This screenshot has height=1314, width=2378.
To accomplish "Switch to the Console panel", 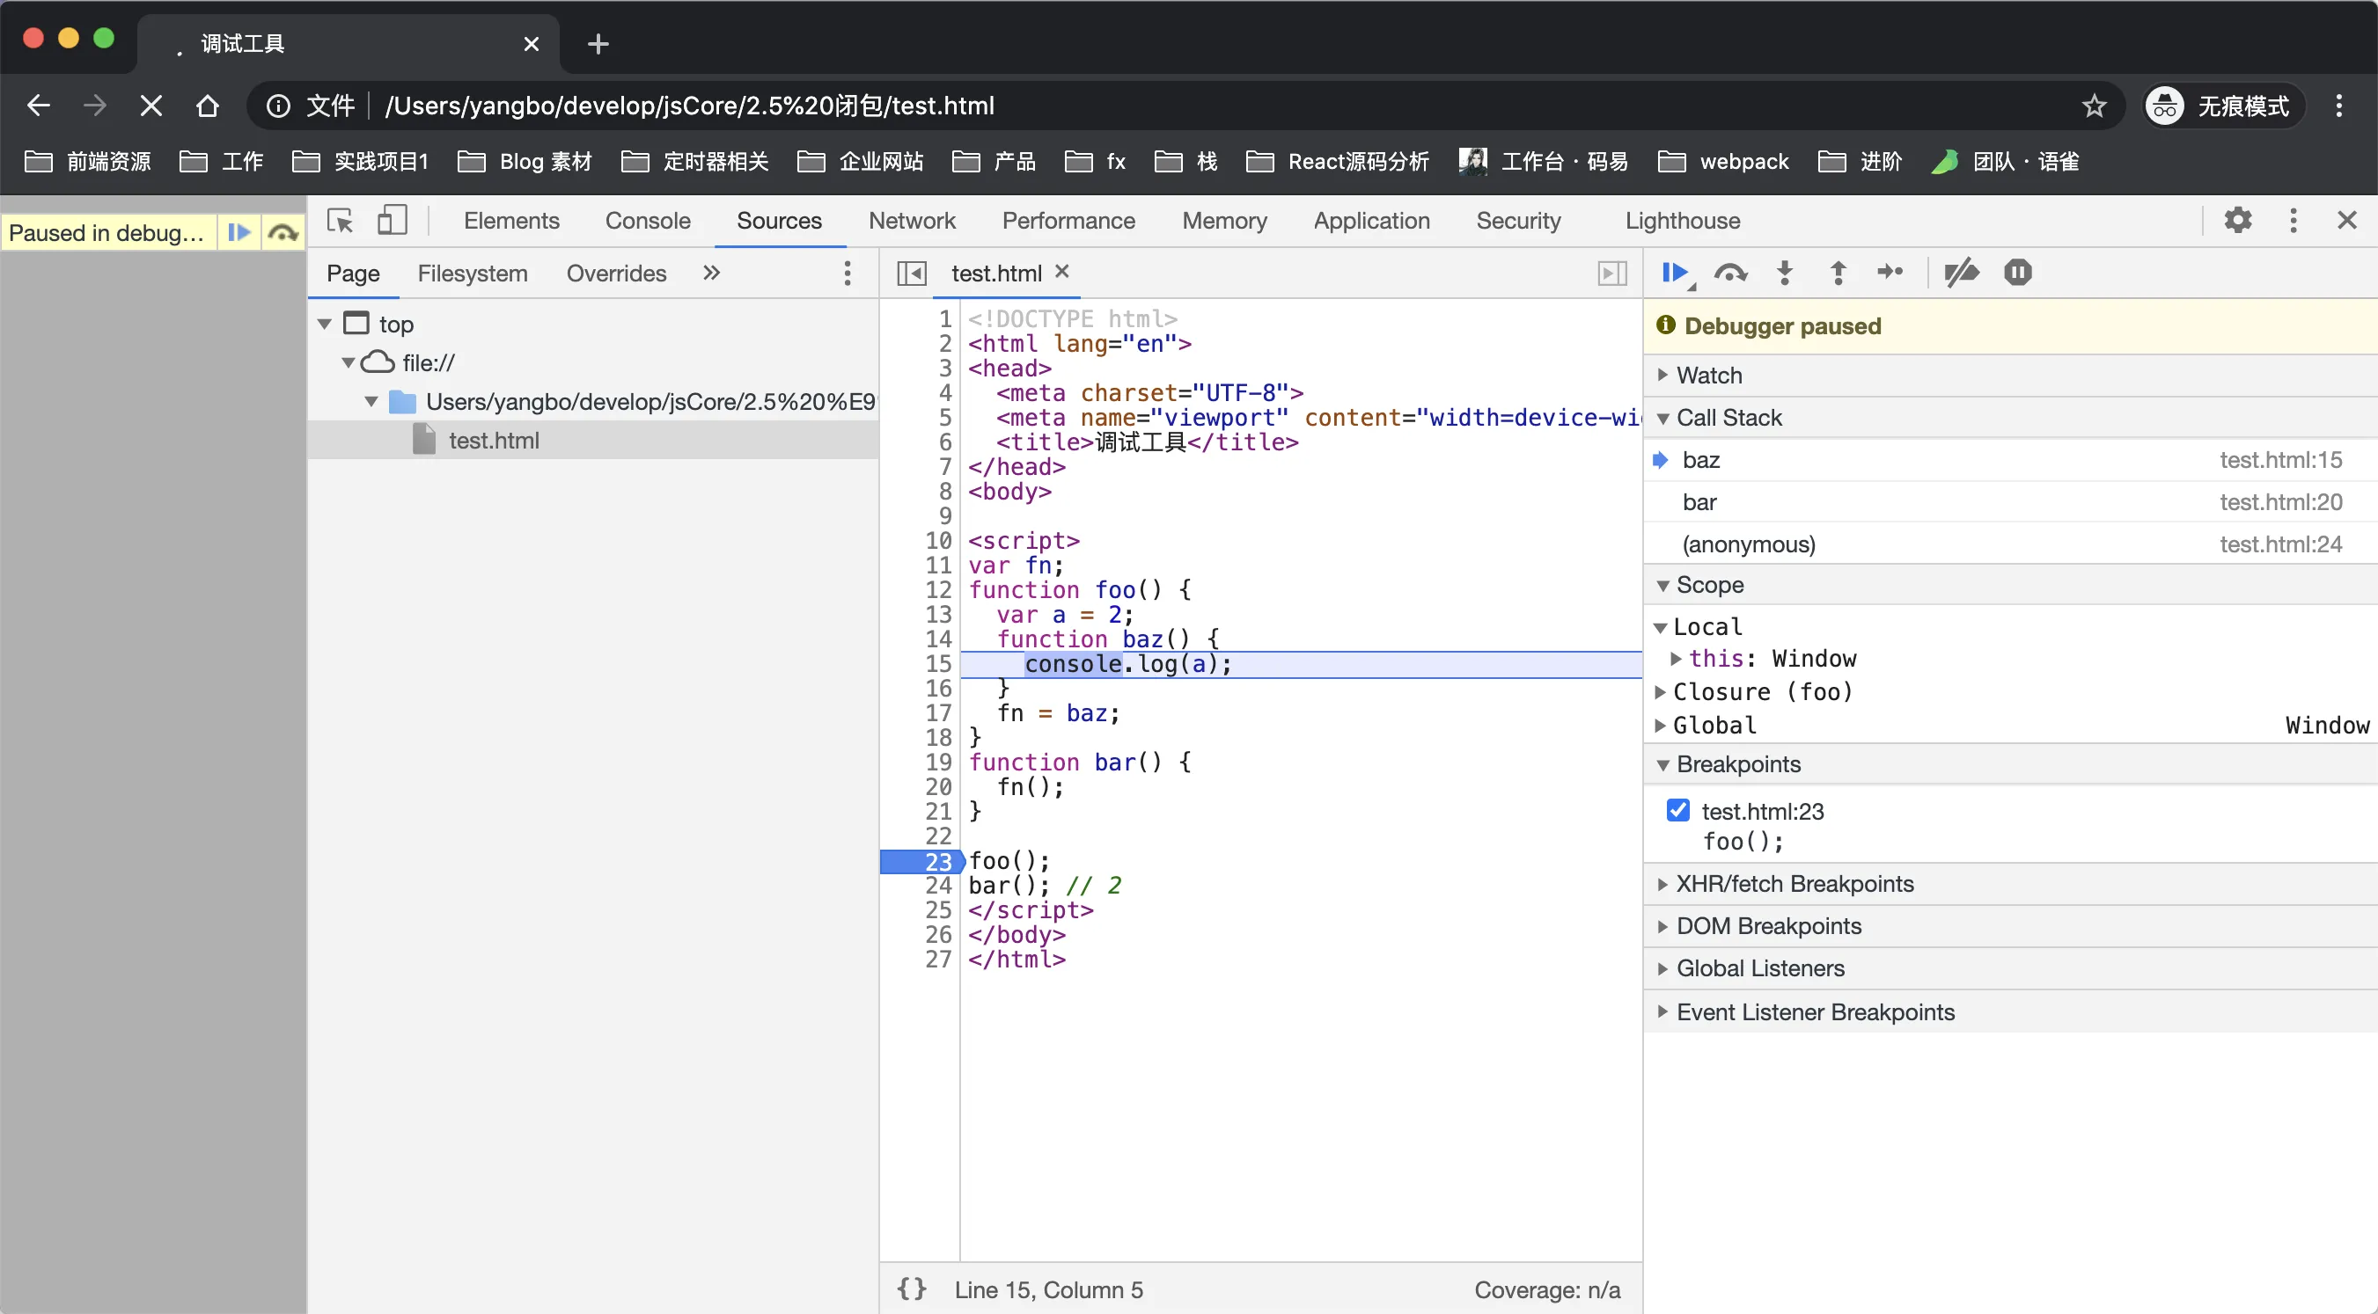I will click(647, 221).
